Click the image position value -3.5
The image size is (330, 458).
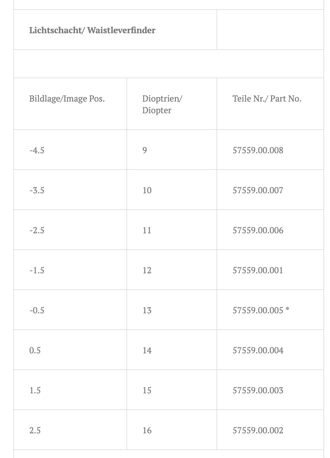click(37, 190)
